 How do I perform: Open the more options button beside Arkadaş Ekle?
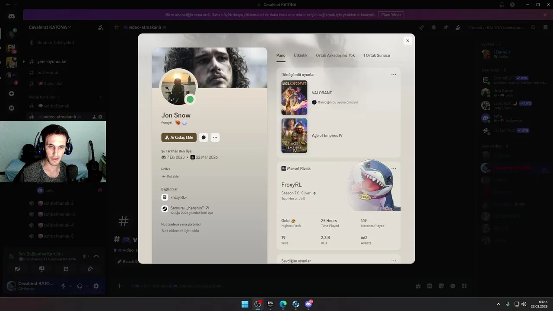pos(215,137)
